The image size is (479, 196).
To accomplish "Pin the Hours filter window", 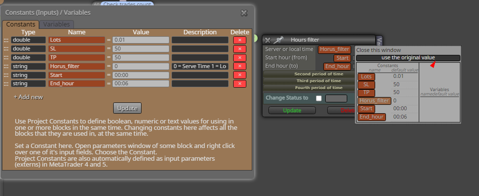I will (278, 40).
